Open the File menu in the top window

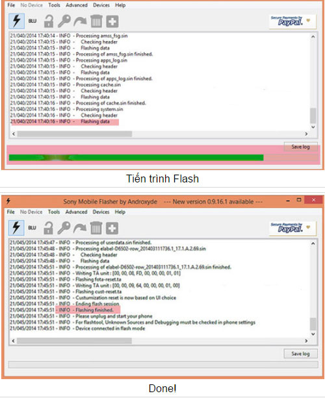11,5
